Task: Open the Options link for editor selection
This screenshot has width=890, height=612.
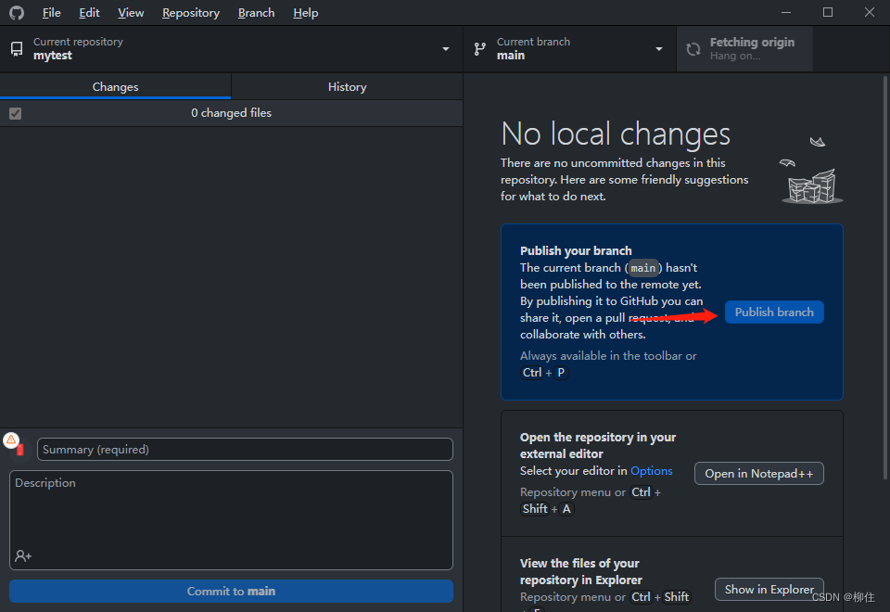Action: point(651,471)
